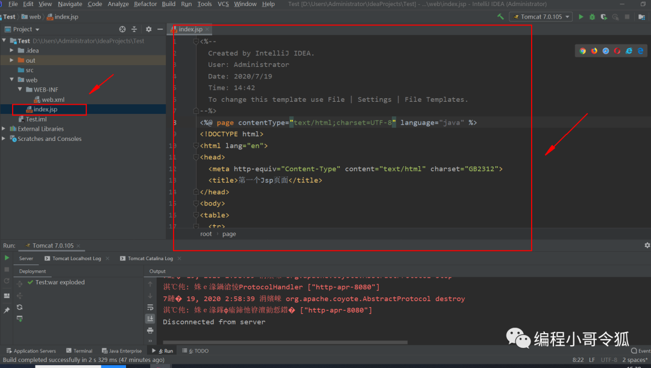651x368 pixels.
Task: Open page in Firefox browser icon
Action: [594, 51]
